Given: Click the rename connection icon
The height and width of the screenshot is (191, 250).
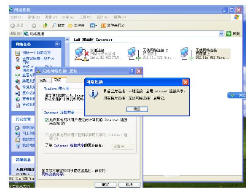Looking at the screenshot, I should click(18, 93).
